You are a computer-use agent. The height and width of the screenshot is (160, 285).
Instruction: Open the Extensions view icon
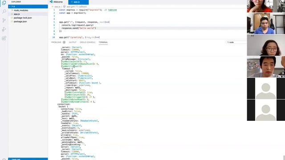(x=4, y=38)
